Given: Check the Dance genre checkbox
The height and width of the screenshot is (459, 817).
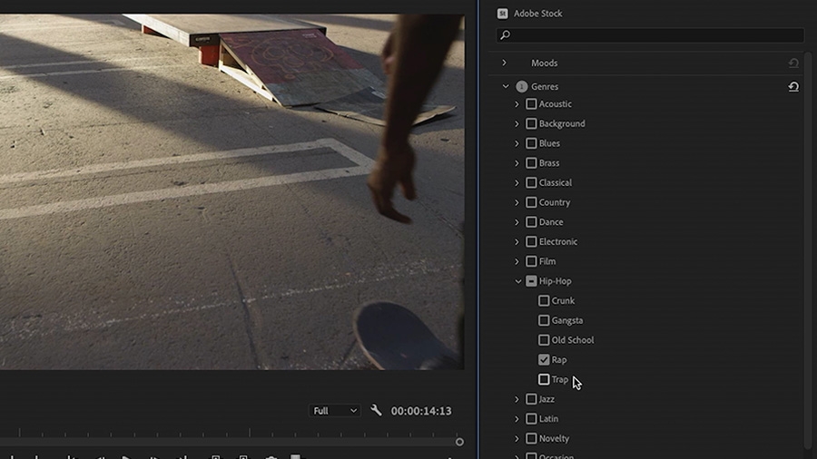Looking at the screenshot, I should click(531, 222).
